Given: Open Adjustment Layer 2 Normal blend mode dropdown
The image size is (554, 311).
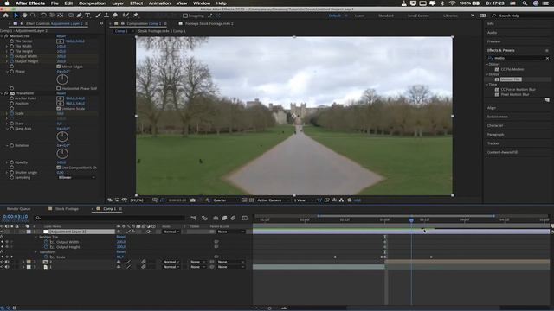Looking at the screenshot, I should click(171, 232).
